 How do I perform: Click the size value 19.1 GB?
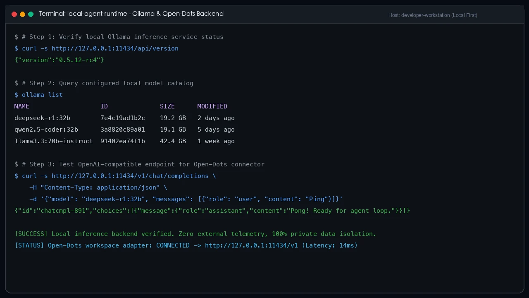pos(173,130)
